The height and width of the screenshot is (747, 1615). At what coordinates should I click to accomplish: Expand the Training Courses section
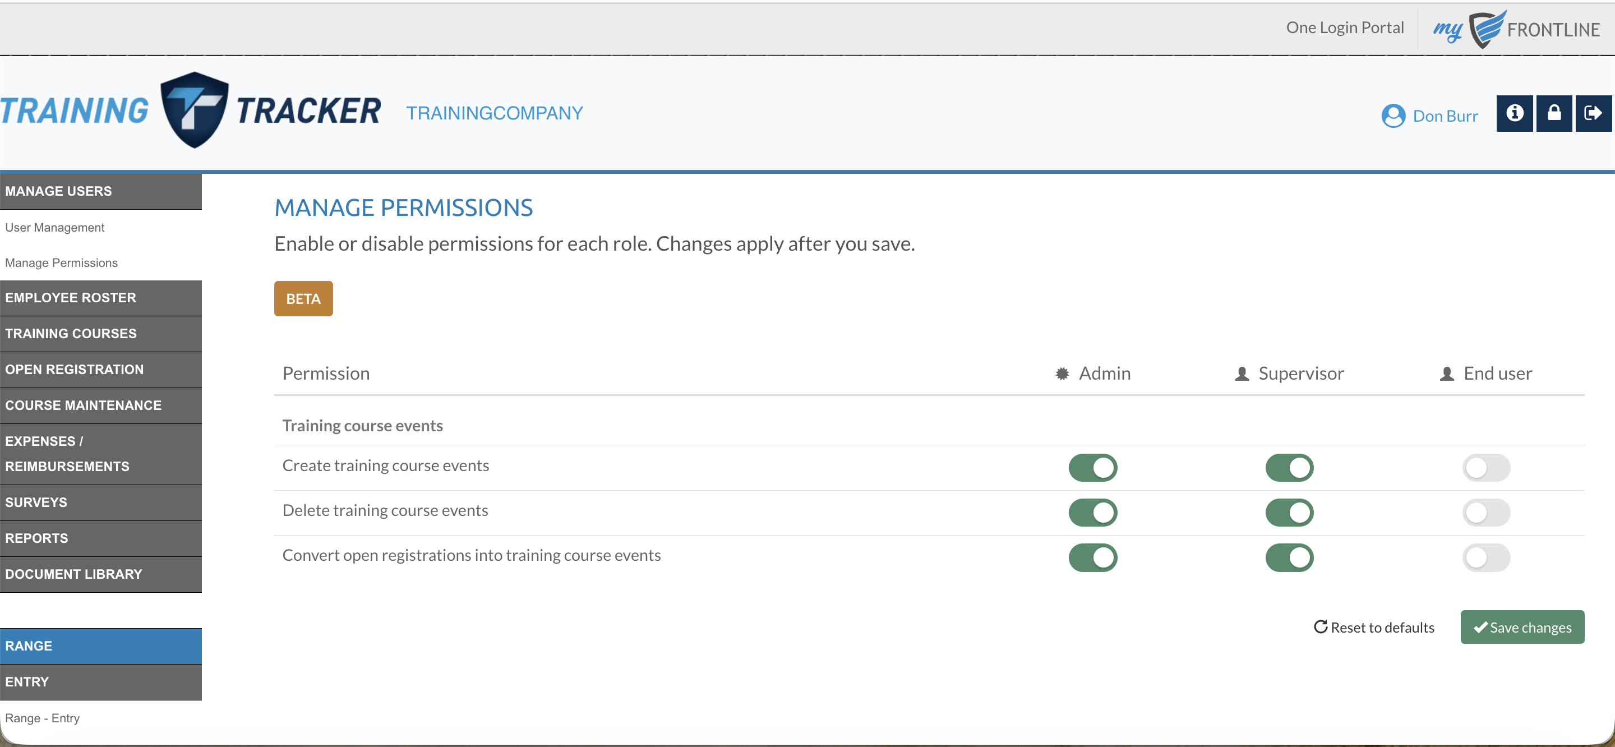pyautogui.click(x=101, y=334)
